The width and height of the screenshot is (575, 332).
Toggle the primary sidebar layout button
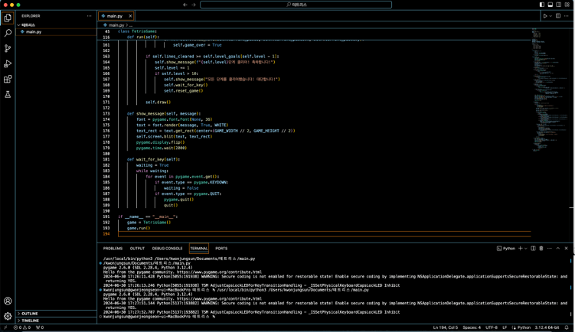(x=541, y=5)
